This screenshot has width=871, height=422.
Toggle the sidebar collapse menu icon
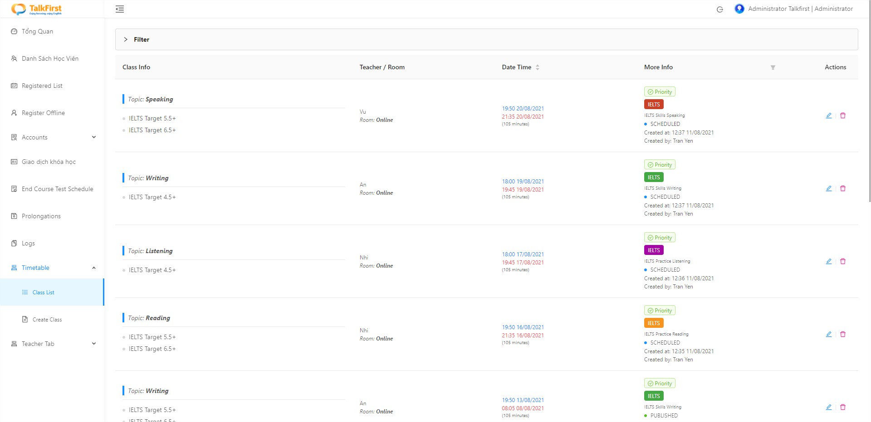(x=120, y=9)
